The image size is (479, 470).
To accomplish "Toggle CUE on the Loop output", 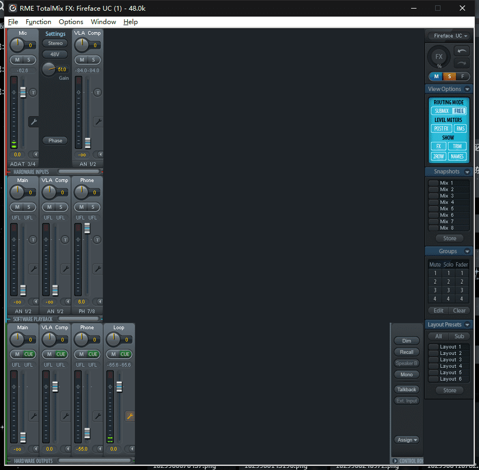I will point(125,354).
